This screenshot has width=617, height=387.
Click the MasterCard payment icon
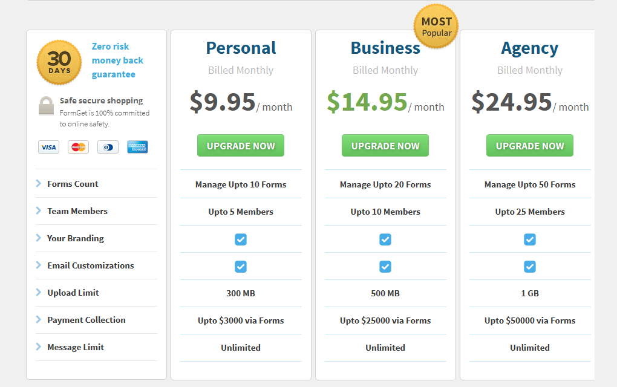pos(78,147)
